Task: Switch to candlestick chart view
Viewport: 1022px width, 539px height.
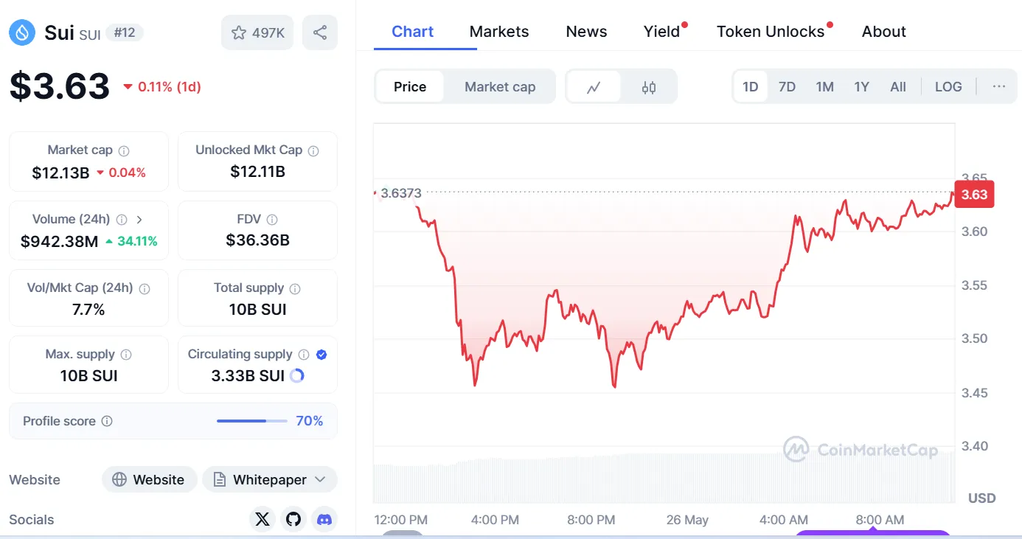Action: pyautogui.click(x=649, y=87)
